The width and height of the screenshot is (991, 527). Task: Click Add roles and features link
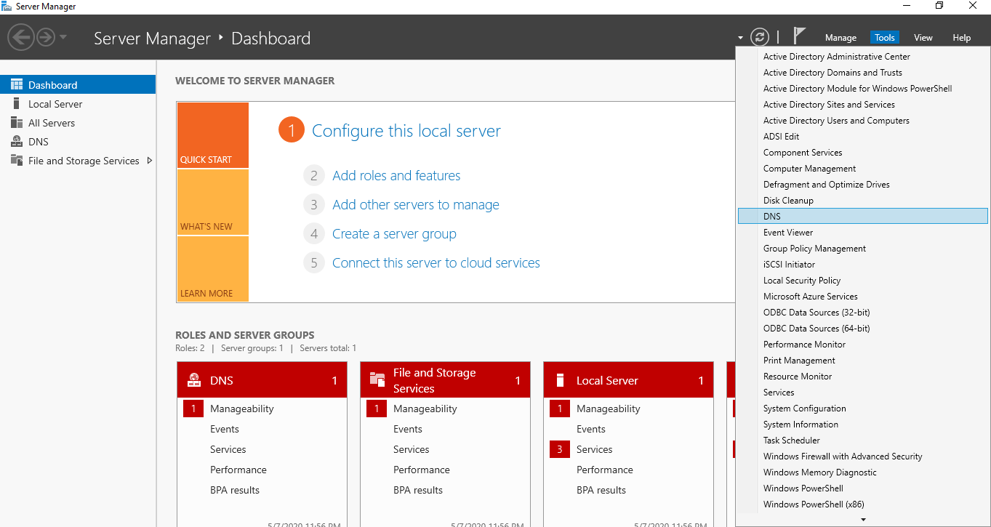click(x=396, y=175)
